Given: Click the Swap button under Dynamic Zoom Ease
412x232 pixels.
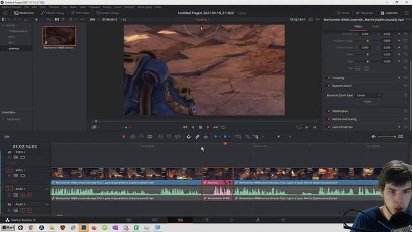Looking at the screenshot, I should (368, 102).
